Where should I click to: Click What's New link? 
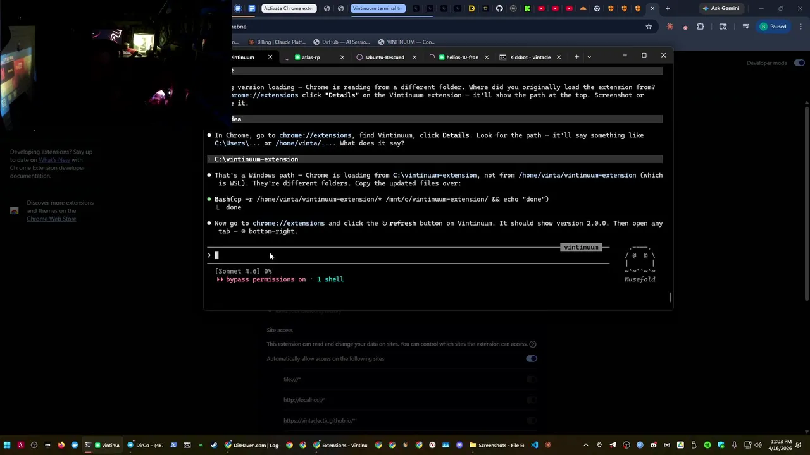pos(54,160)
